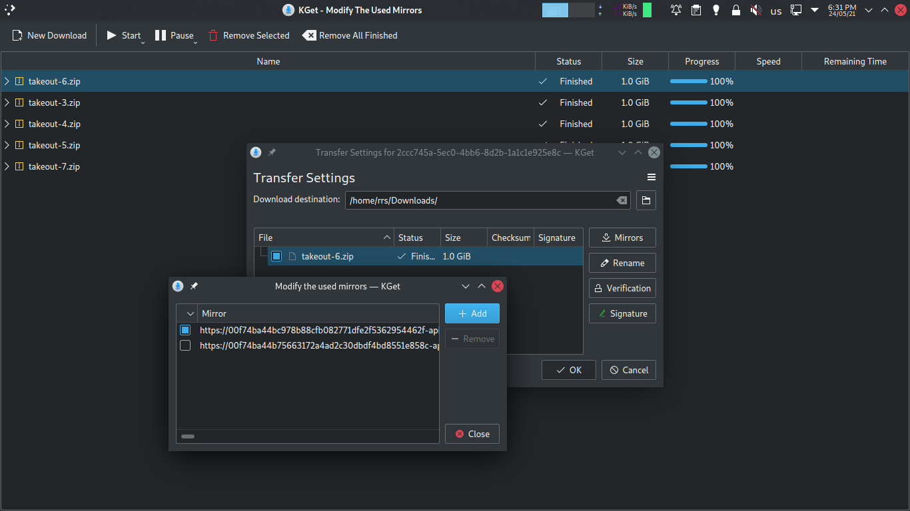Click the Mirrors button

tap(622, 238)
